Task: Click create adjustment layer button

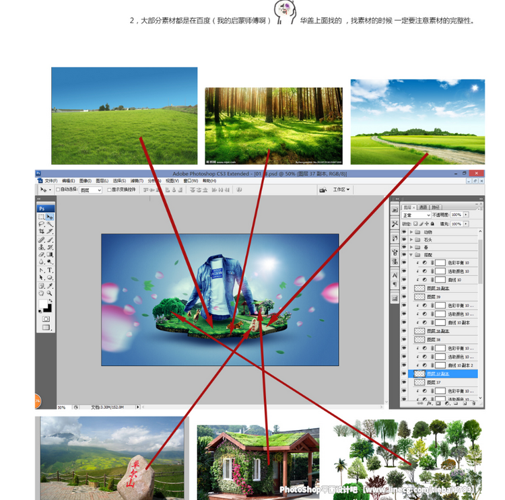Action: (x=447, y=403)
